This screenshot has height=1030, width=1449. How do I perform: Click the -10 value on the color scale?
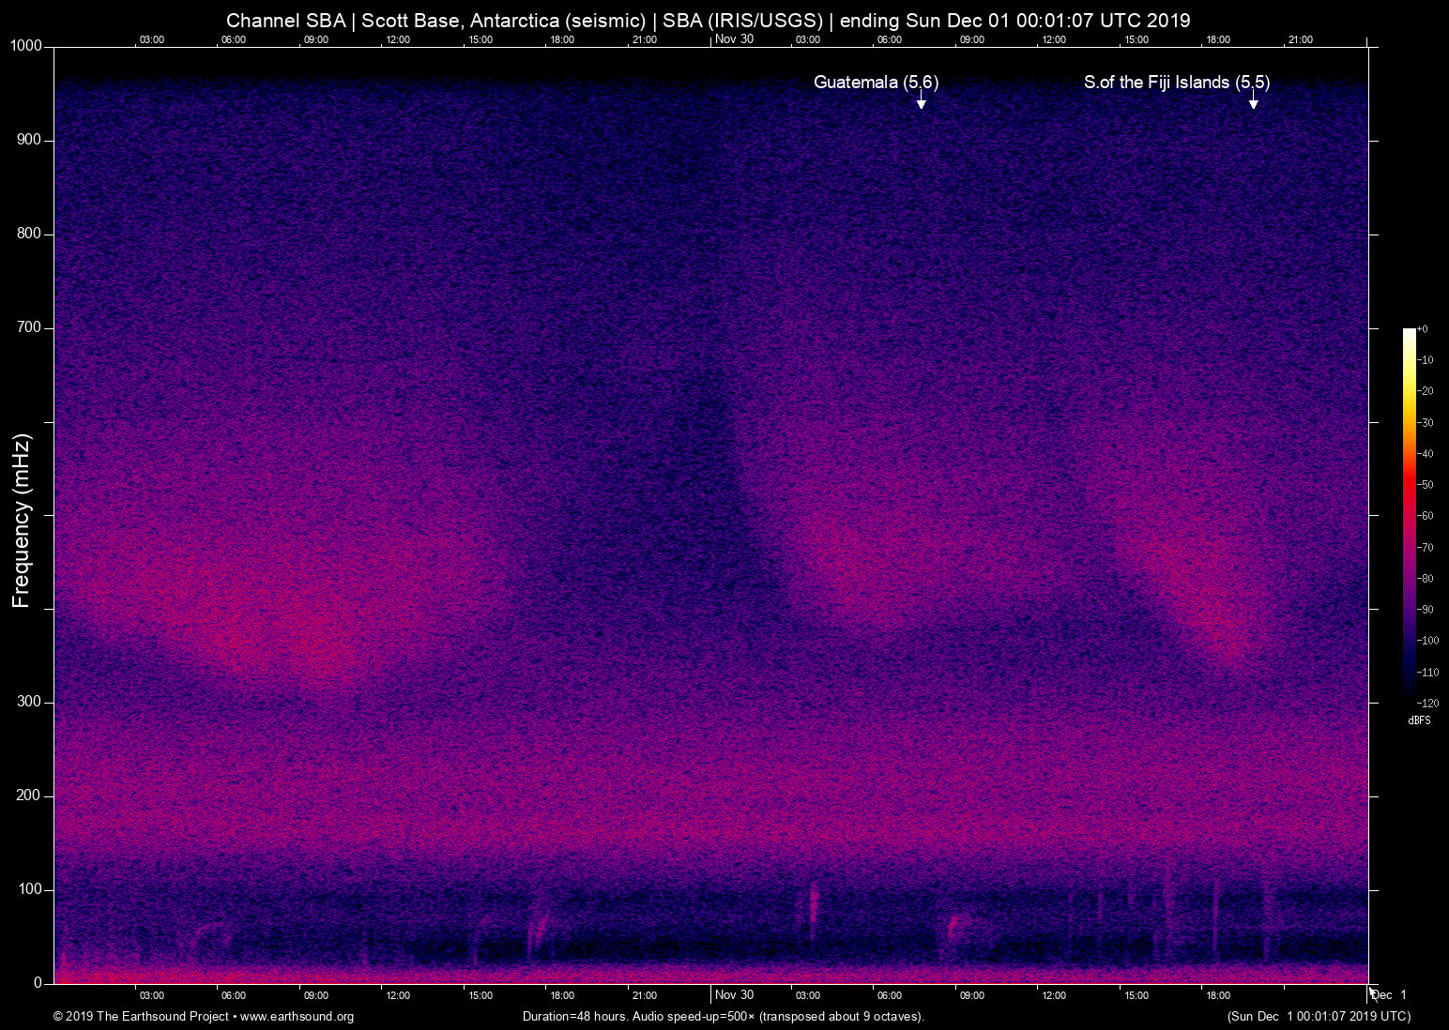pyautogui.click(x=1426, y=360)
